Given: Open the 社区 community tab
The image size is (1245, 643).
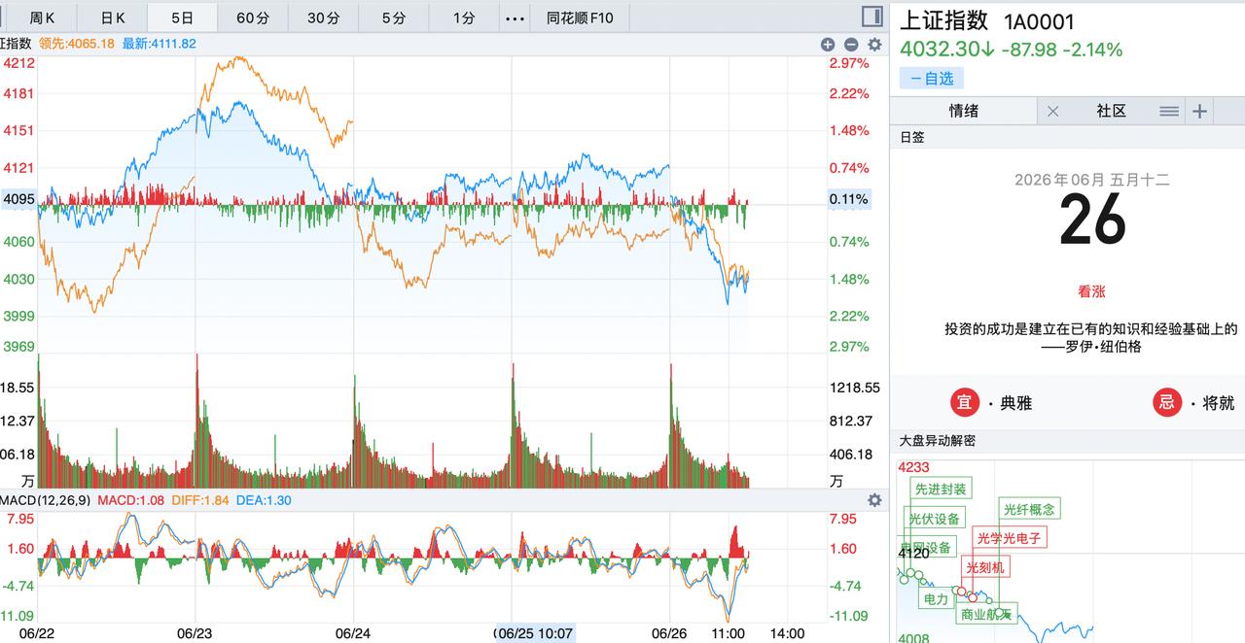Looking at the screenshot, I should 1111,112.
